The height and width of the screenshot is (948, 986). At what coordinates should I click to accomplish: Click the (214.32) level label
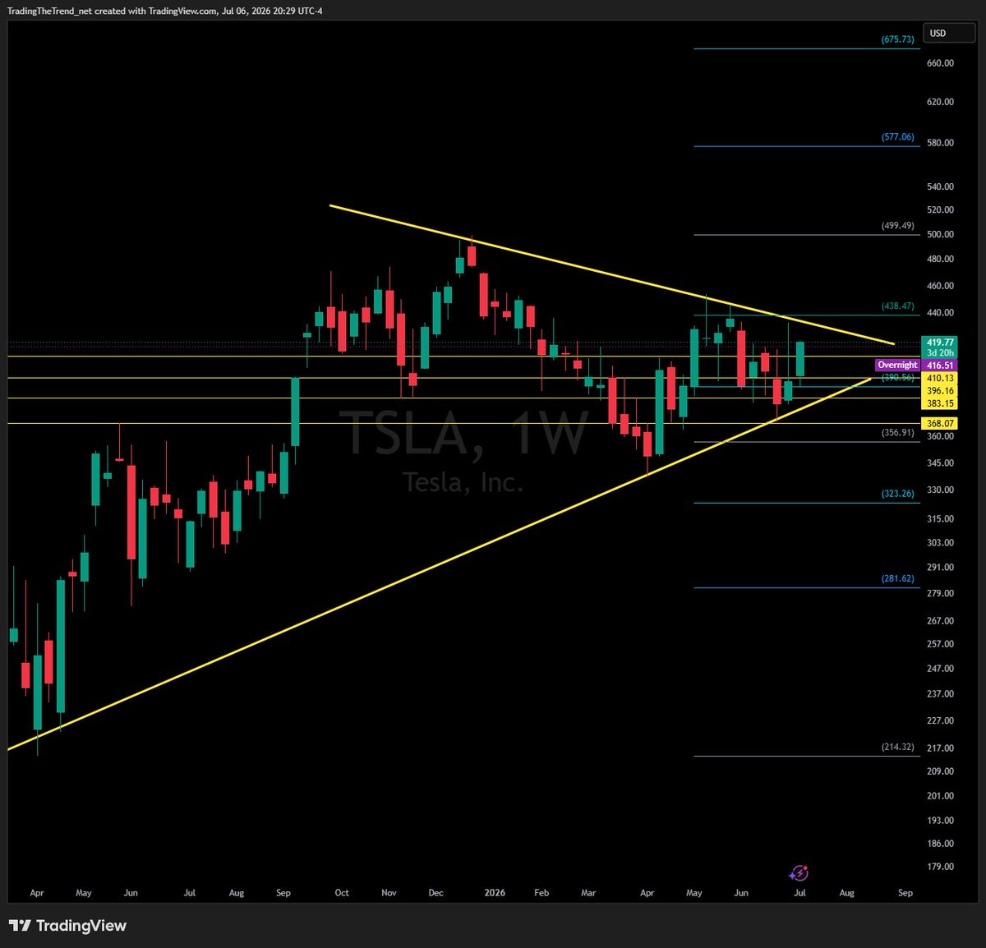click(x=897, y=747)
